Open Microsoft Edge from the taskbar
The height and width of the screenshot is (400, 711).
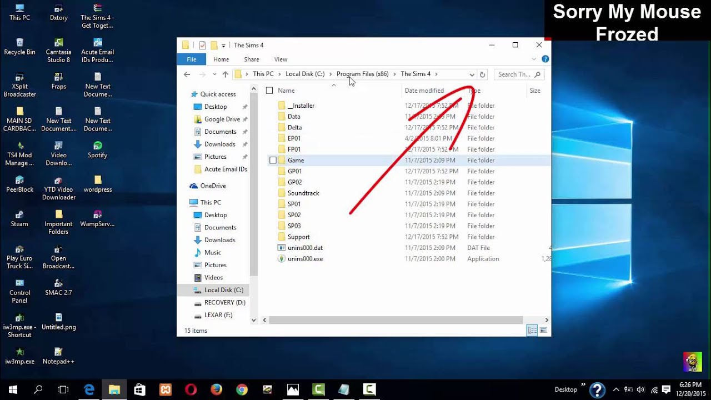click(89, 389)
